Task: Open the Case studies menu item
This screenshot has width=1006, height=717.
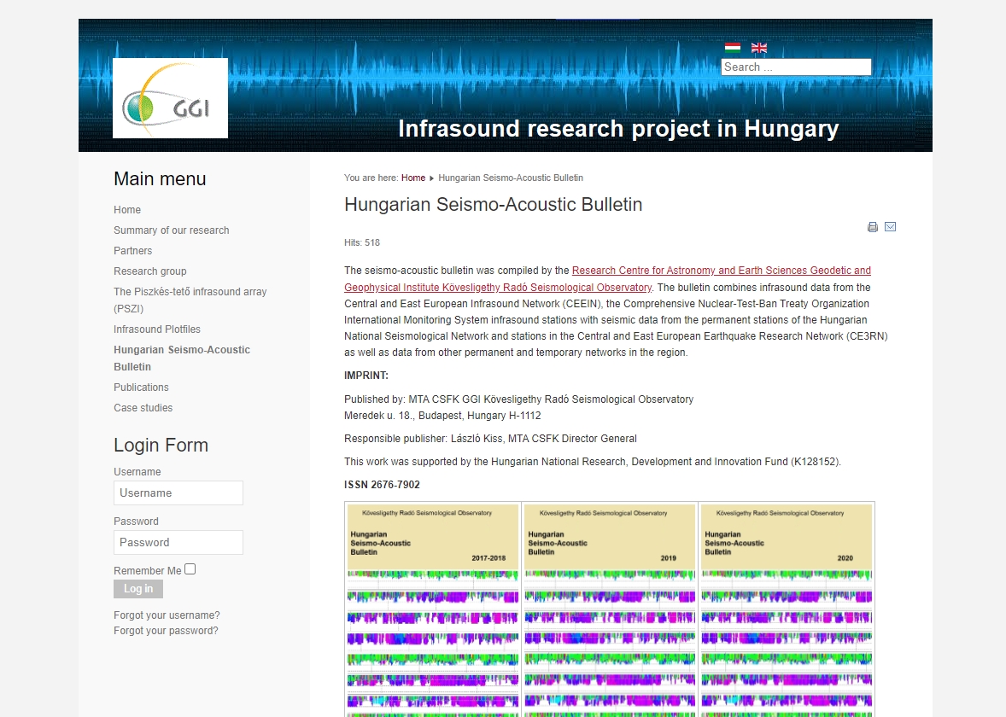Action: click(x=143, y=408)
